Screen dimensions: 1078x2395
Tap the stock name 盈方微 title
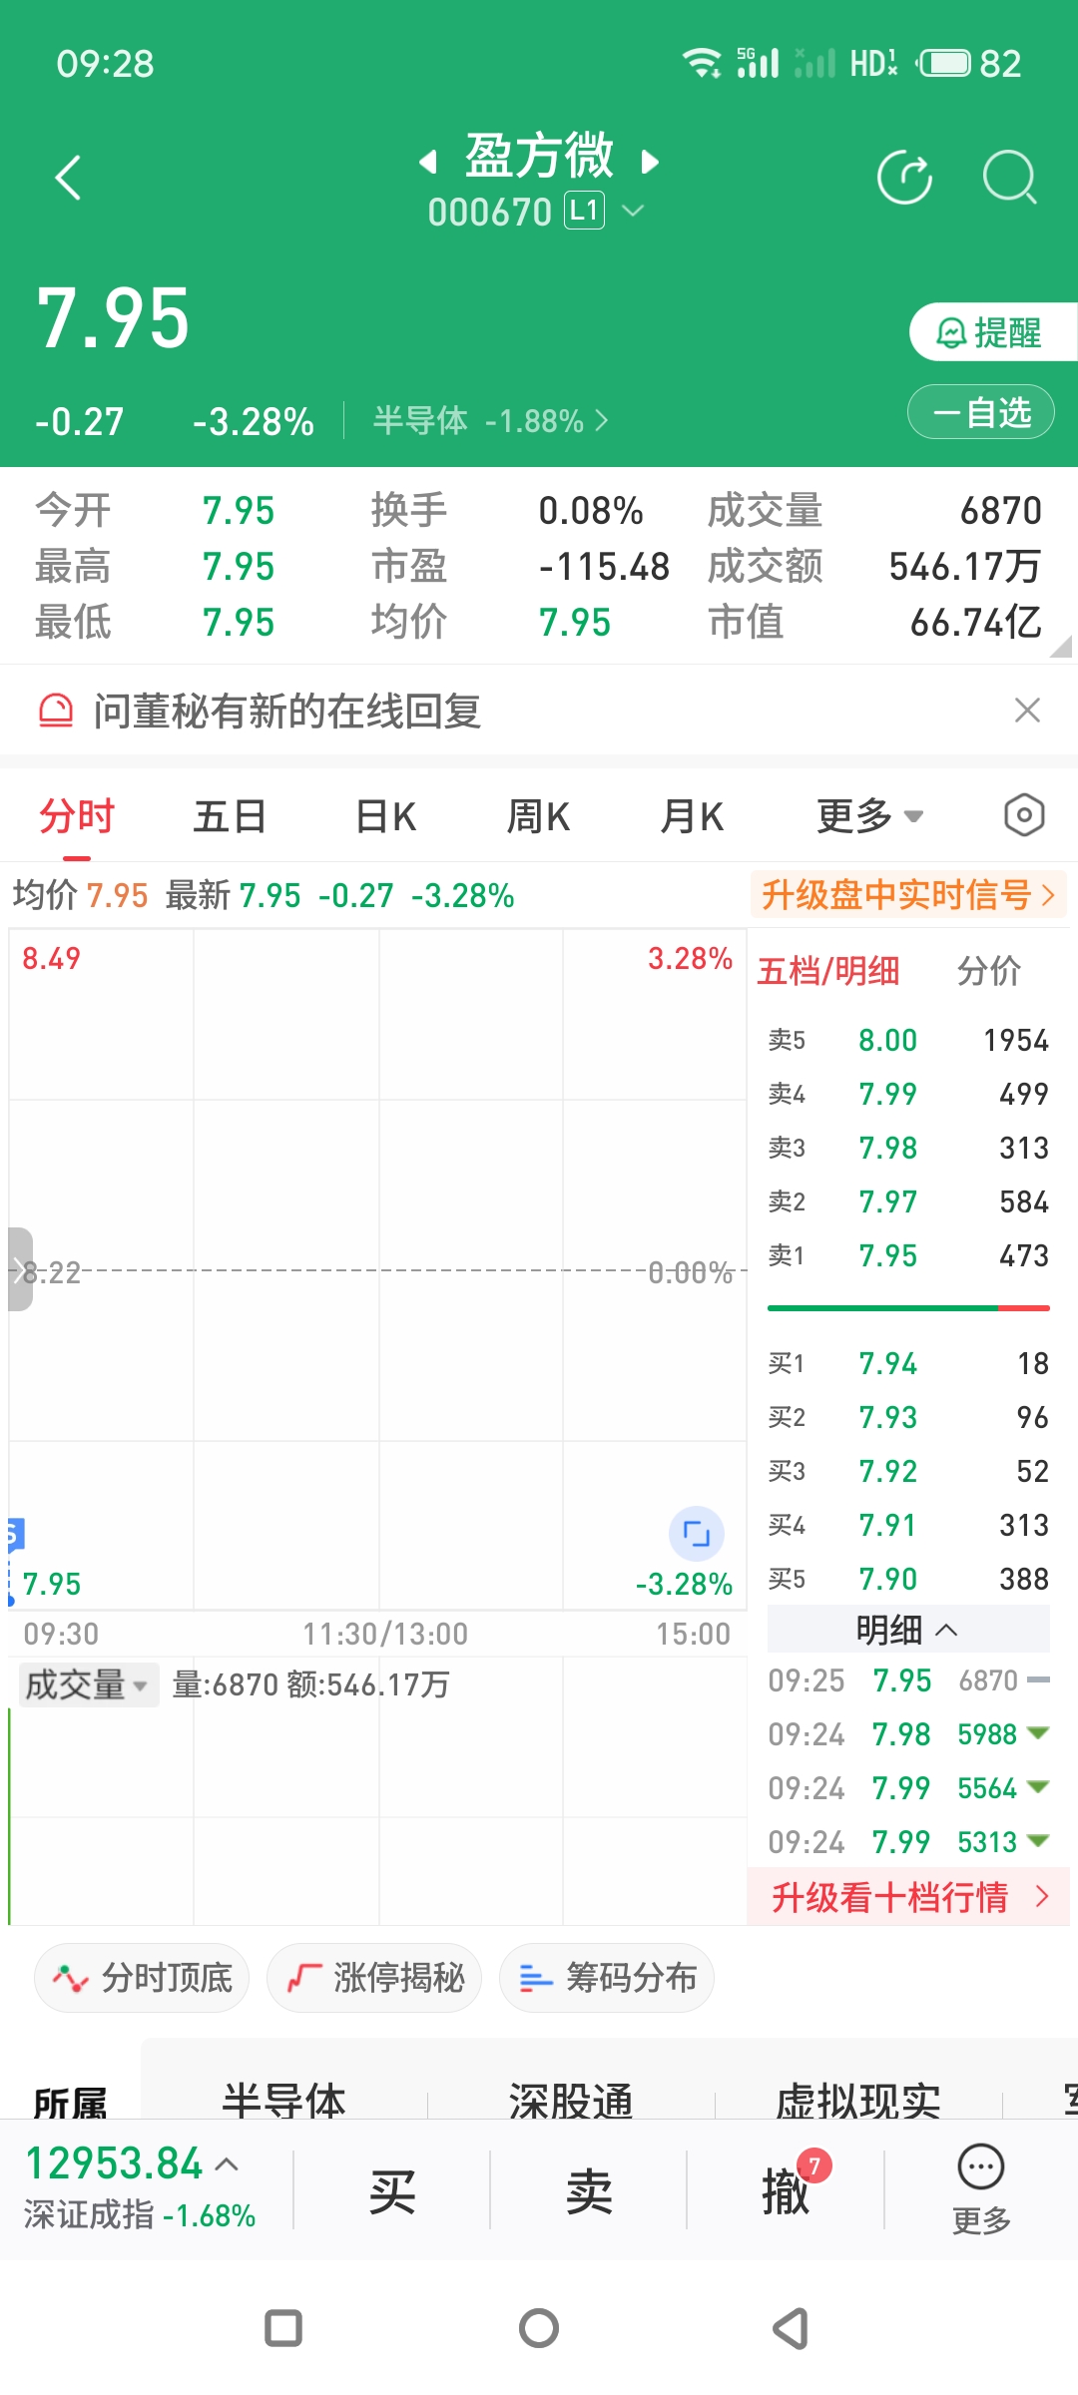click(539, 156)
